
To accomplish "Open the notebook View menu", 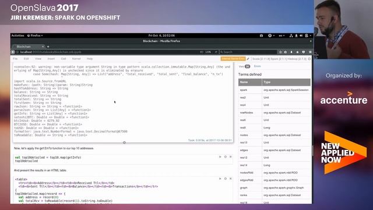I will (x=38, y=59).
